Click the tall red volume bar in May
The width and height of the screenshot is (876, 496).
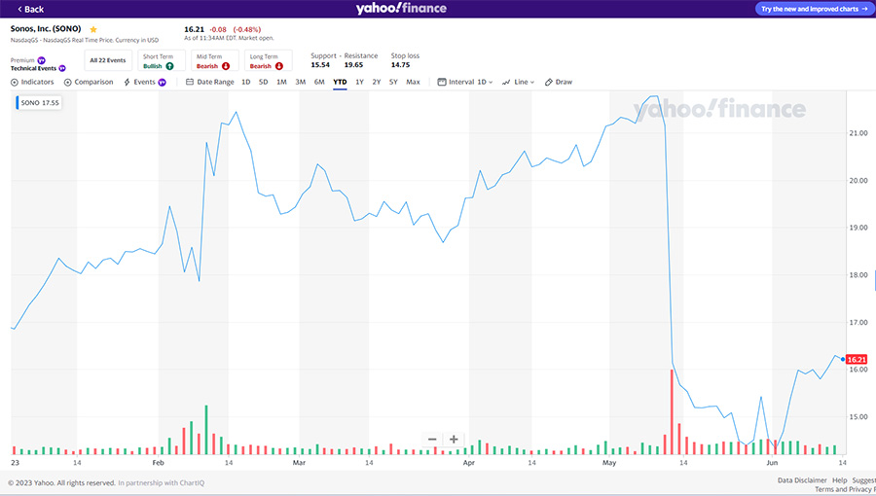click(672, 411)
